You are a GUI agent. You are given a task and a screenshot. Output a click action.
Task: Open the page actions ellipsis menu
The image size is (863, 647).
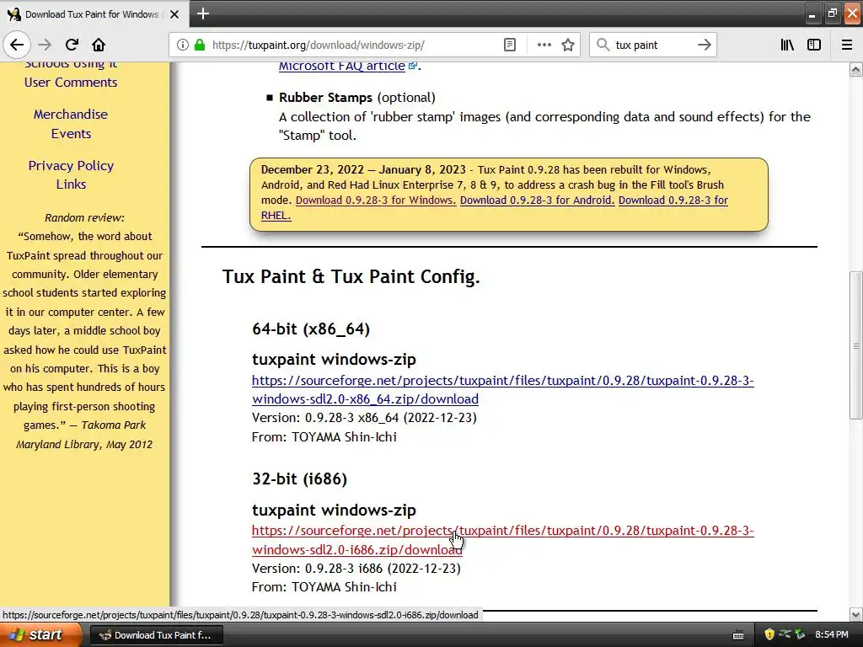click(x=544, y=45)
